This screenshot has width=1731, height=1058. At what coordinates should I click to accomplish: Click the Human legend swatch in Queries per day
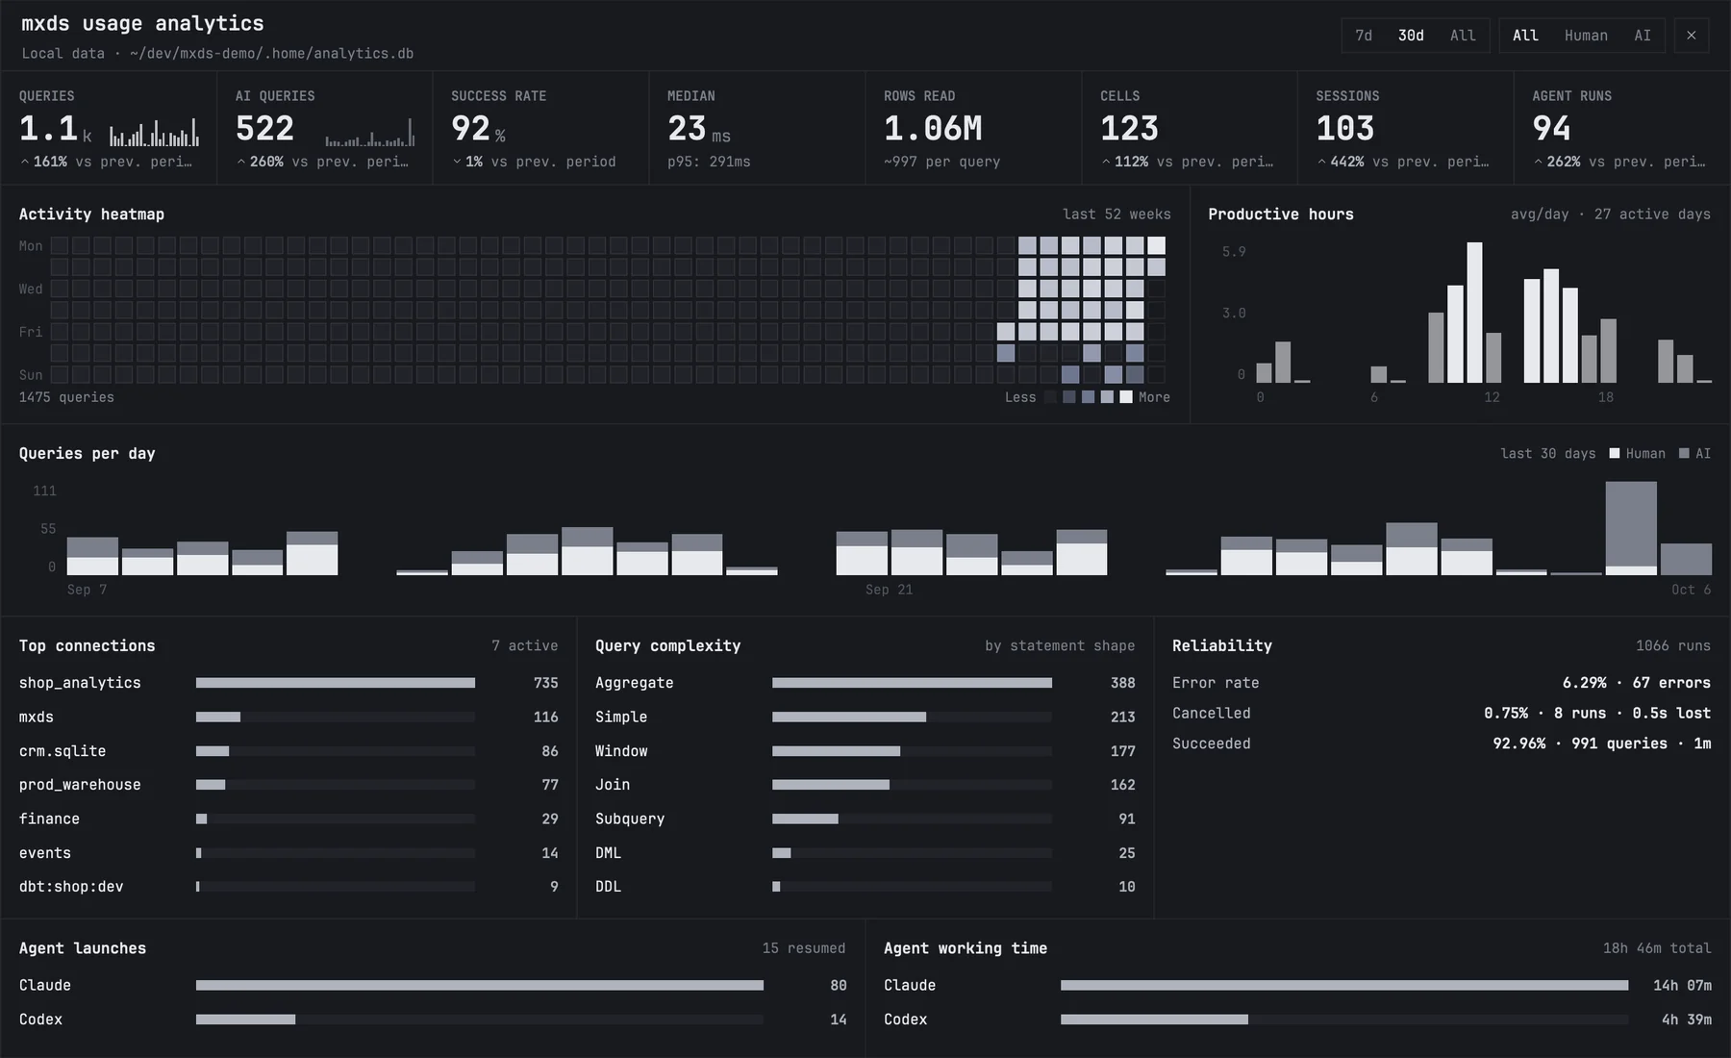pyautogui.click(x=1615, y=453)
